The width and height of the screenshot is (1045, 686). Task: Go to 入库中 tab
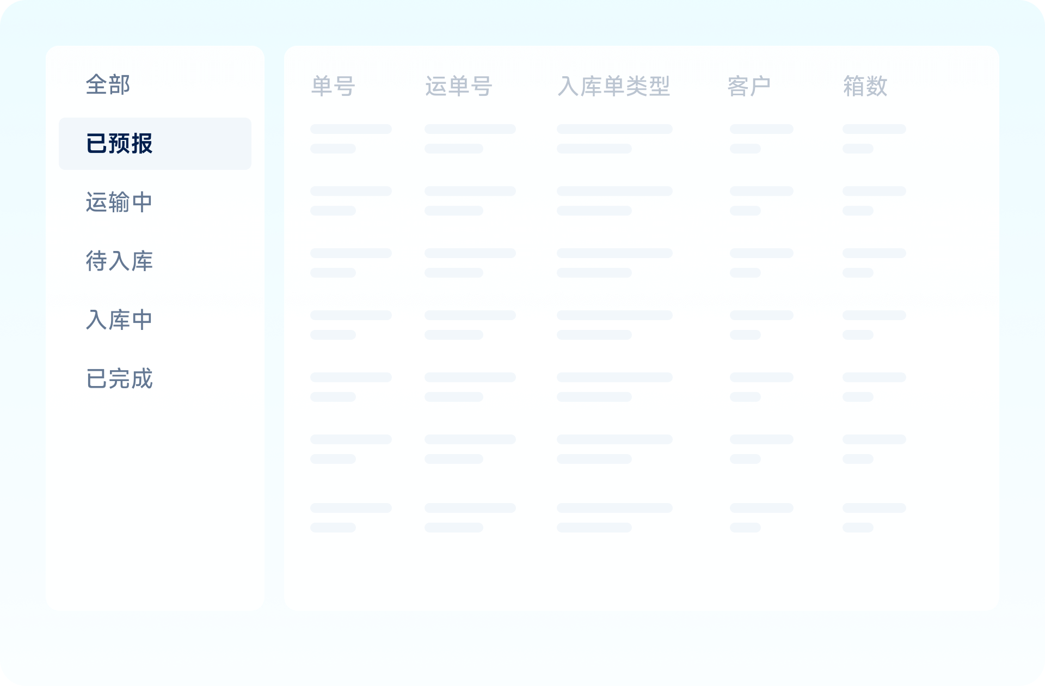[119, 320]
